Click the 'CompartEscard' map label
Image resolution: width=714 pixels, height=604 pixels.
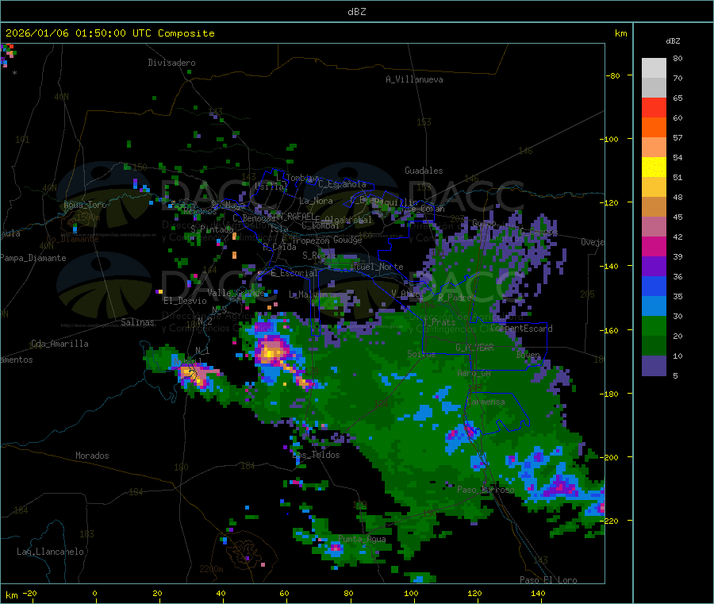tap(522, 329)
